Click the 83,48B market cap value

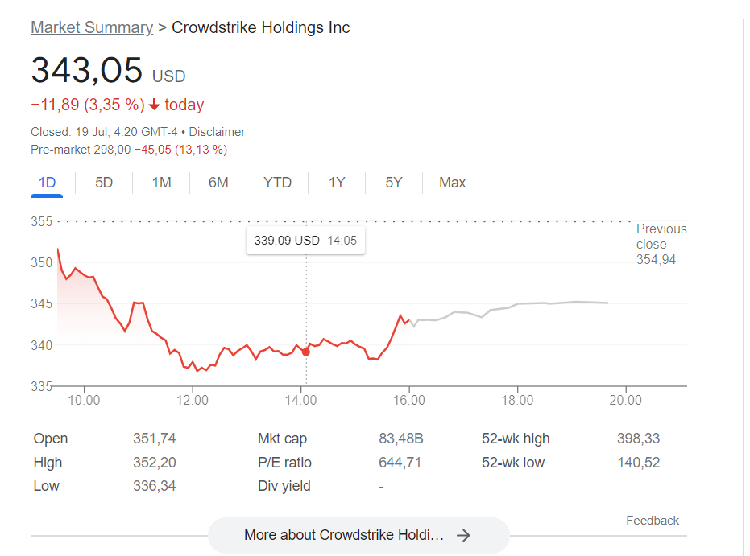point(401,439)
